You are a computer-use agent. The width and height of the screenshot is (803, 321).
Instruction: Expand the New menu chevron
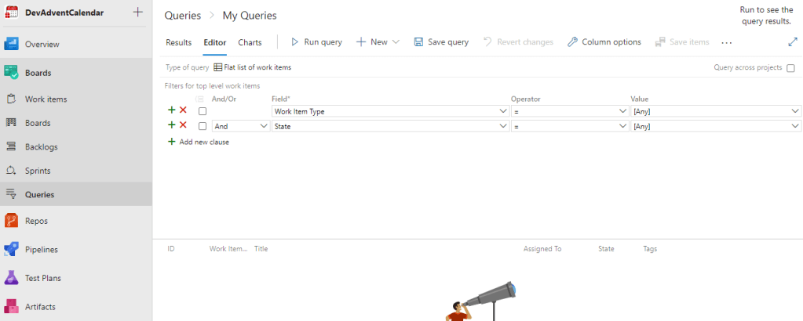(x=396, y=42)
